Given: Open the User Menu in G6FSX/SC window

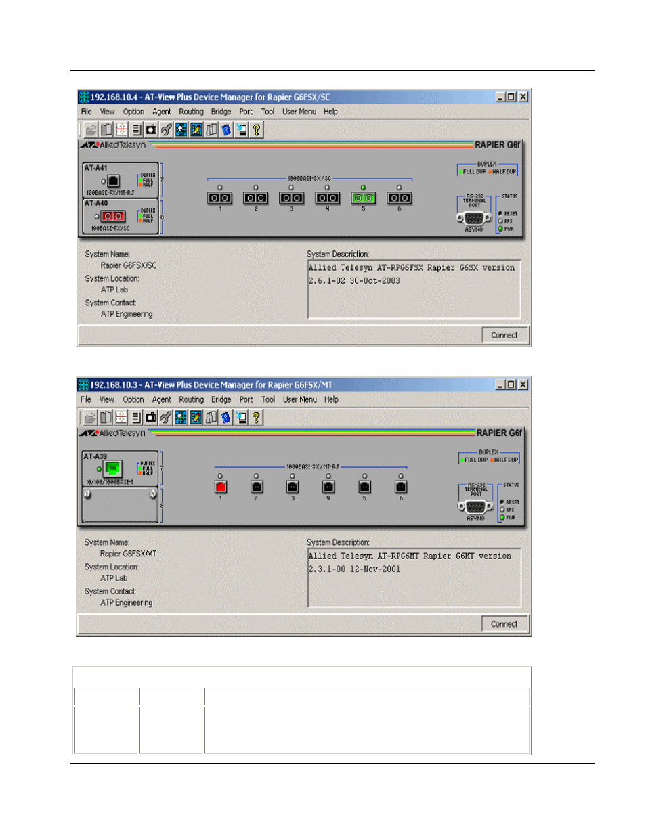Looking at the screenshot, I should coord(299,112).
